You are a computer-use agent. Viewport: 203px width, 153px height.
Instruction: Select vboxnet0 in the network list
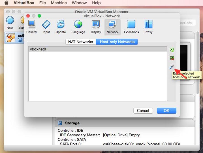[x=98, y=49]
